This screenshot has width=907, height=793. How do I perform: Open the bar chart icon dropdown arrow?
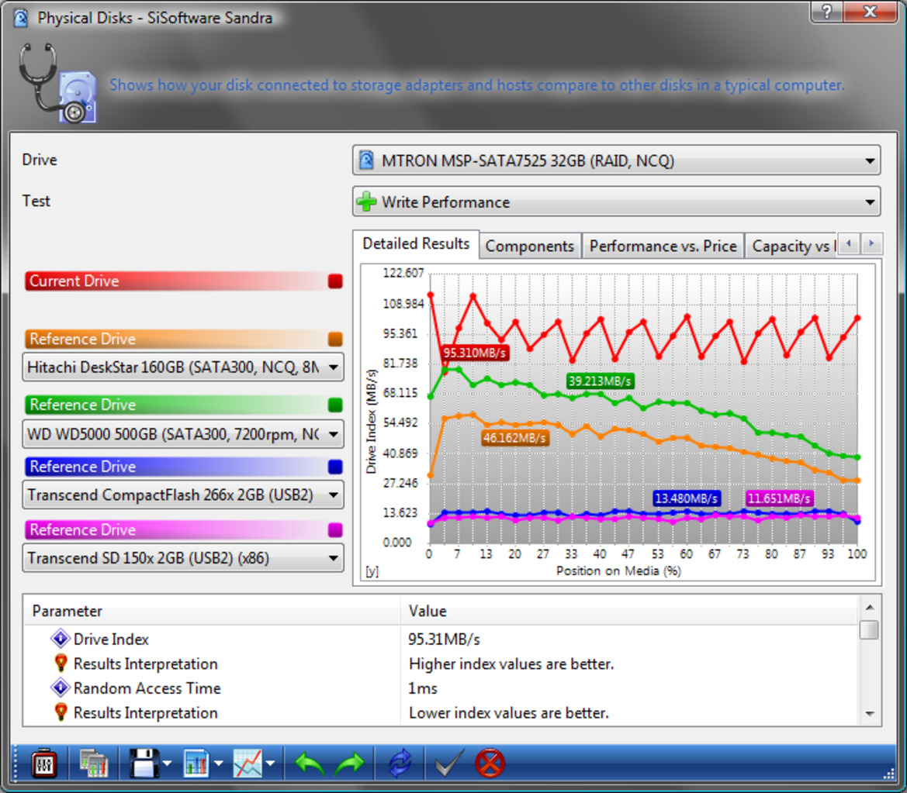click(x=219, y=764)
